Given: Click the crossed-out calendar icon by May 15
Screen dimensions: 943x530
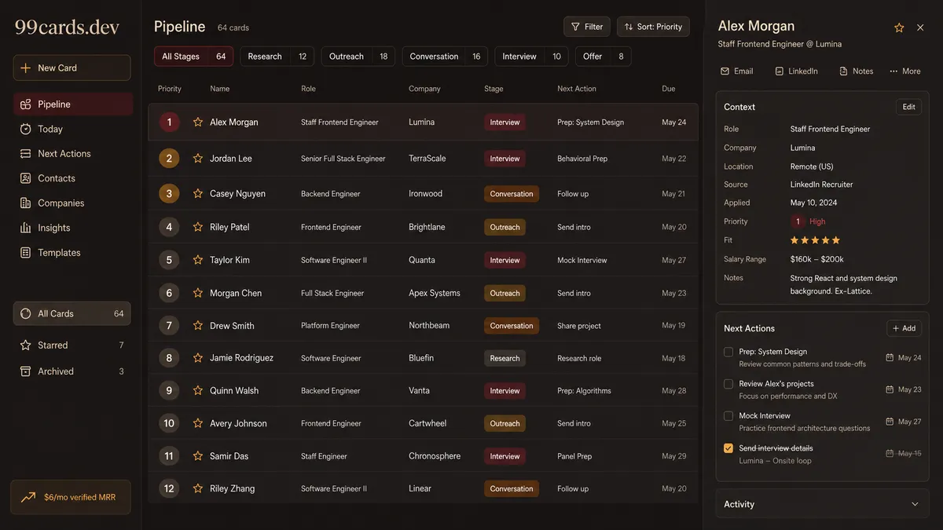Looking at the screenshot, I should tap(890, 453).
